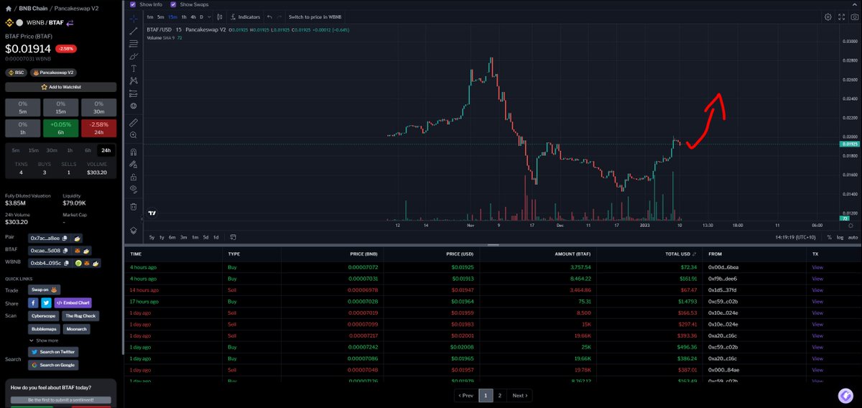Screen dimensions: 862x408
Task: Click Add to Watchlist button
Action: [x=60, y=87]
